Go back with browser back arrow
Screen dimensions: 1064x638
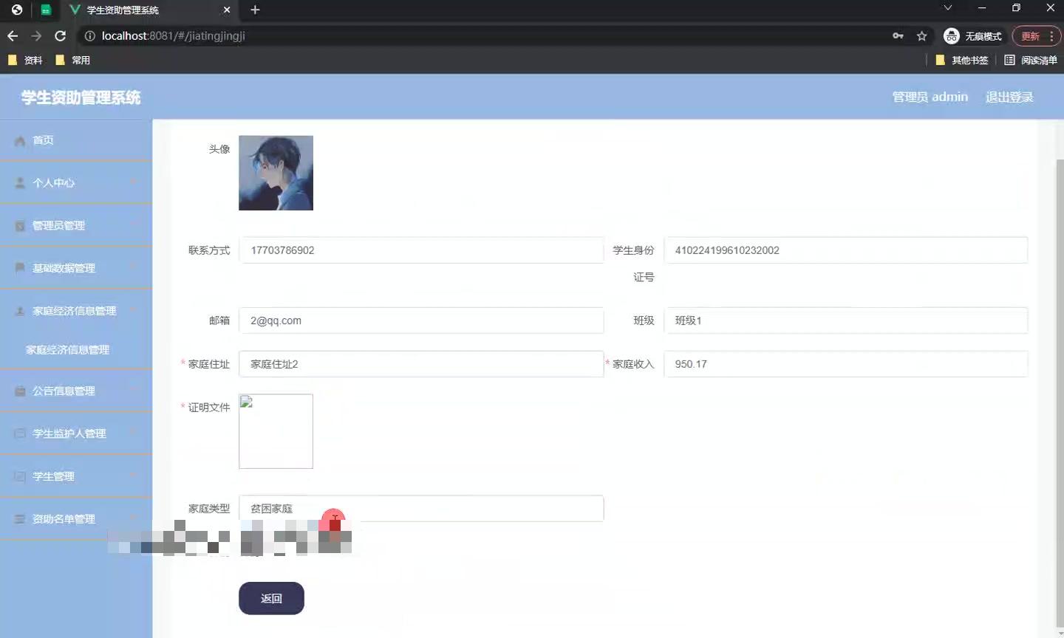pyautogui.click(x=13, y=35)
